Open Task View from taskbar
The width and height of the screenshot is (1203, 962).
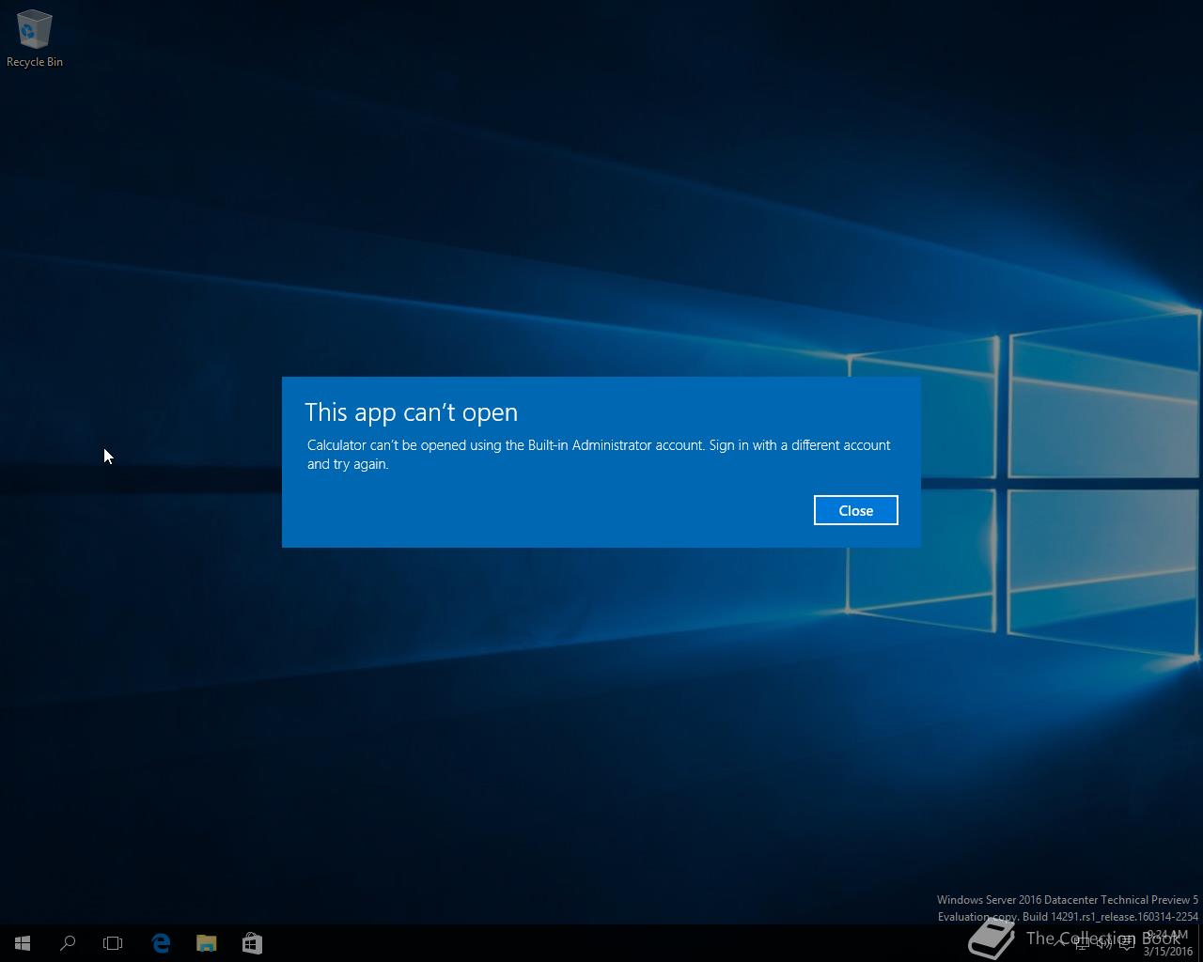pos(113,943)
